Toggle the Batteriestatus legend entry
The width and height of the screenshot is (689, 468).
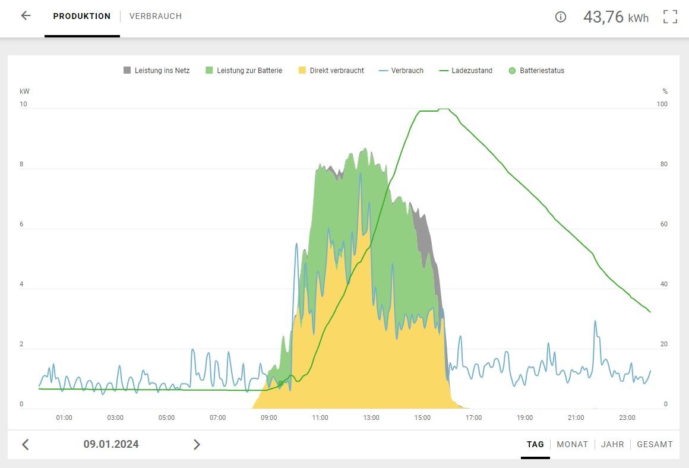536,70
